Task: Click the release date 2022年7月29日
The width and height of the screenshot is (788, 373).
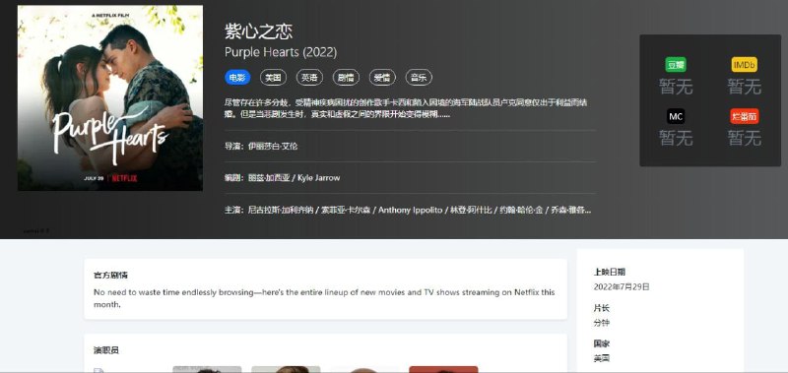Action: (622, 286)
